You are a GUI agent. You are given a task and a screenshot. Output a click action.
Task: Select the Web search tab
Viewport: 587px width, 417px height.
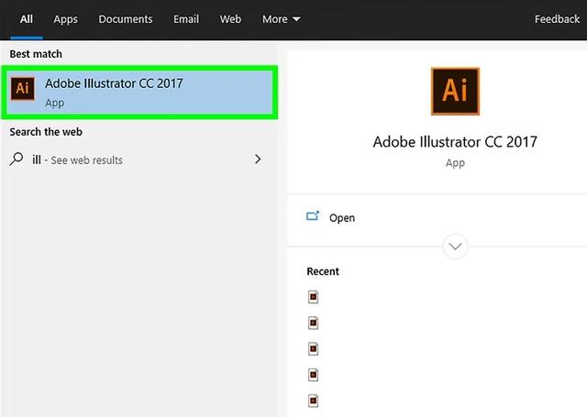coord(231,19)
